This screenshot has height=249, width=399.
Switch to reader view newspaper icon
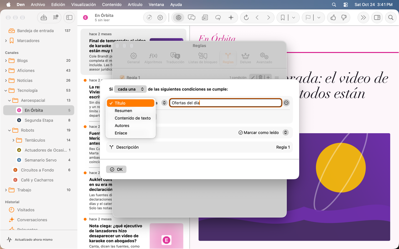[x=205, y=18]
